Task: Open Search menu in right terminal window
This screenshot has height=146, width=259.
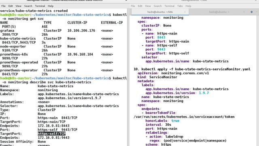Action: (157, 6)
